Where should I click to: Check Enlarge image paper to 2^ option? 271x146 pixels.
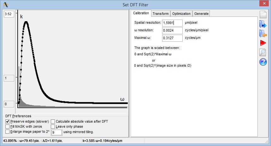(8, 132)
